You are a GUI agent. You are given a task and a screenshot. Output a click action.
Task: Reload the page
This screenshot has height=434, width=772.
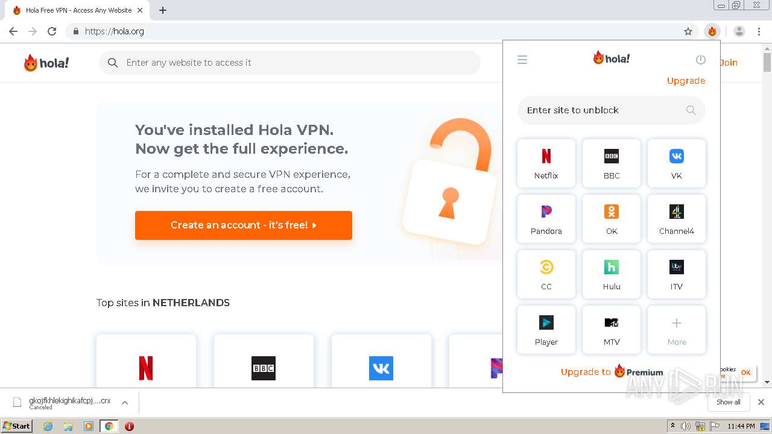click(x=52, y=31)
